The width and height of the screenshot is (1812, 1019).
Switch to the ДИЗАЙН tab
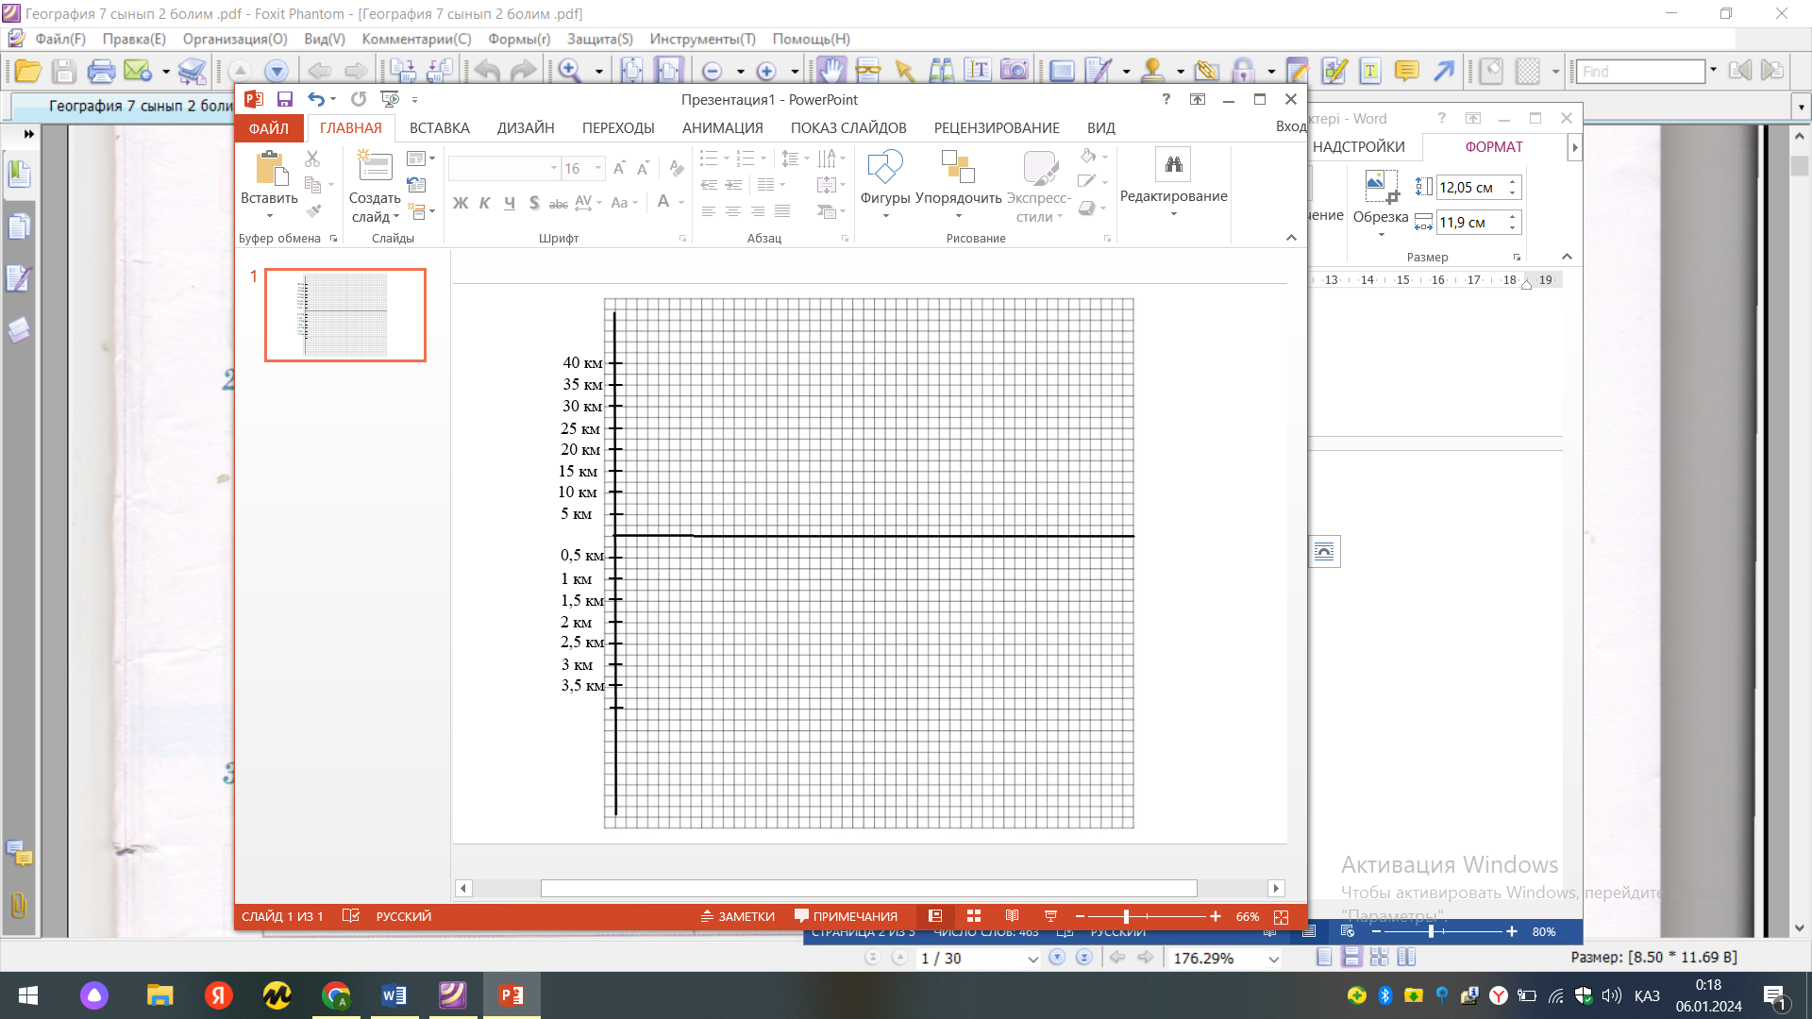(526, 128)
